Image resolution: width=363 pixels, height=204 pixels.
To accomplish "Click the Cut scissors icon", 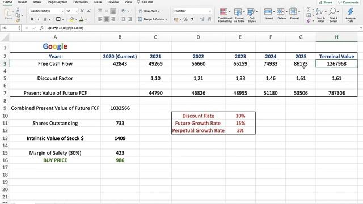I will click(18, 10).
